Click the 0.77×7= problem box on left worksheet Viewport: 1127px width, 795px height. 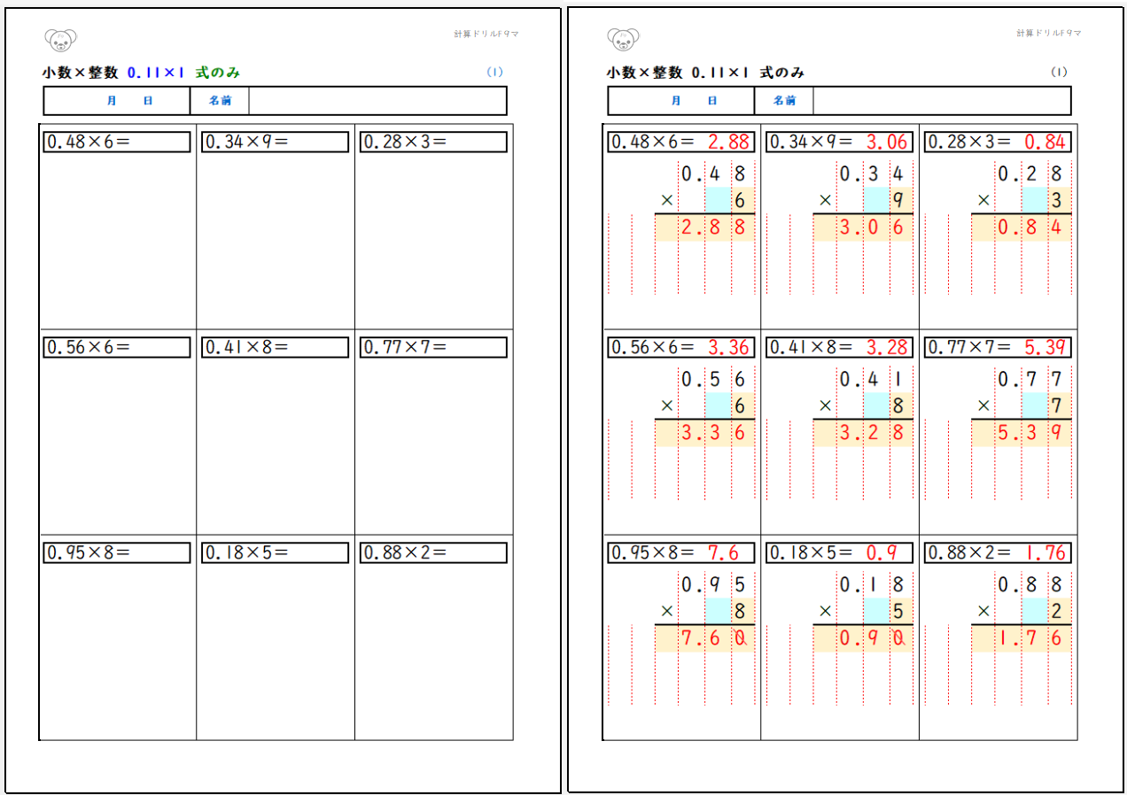click(x=433, y=348)
